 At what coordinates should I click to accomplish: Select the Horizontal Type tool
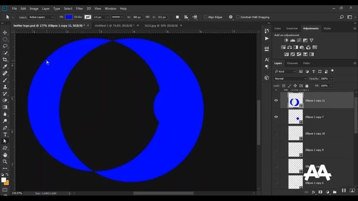click(5, 135)
